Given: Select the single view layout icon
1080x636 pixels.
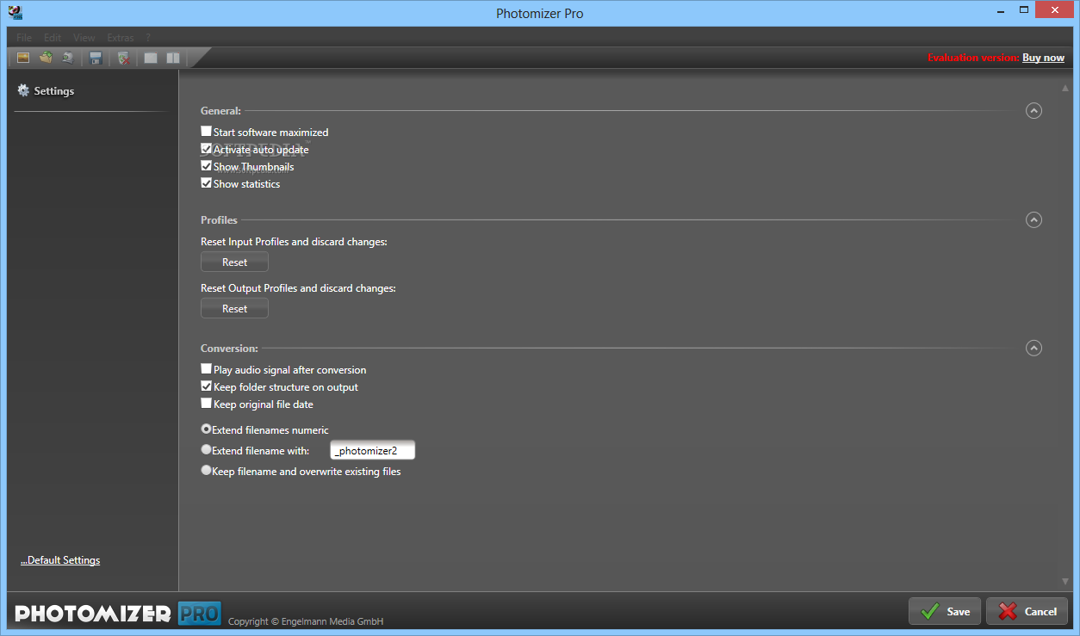Looking at the screenshot, I should coord(151,58).
